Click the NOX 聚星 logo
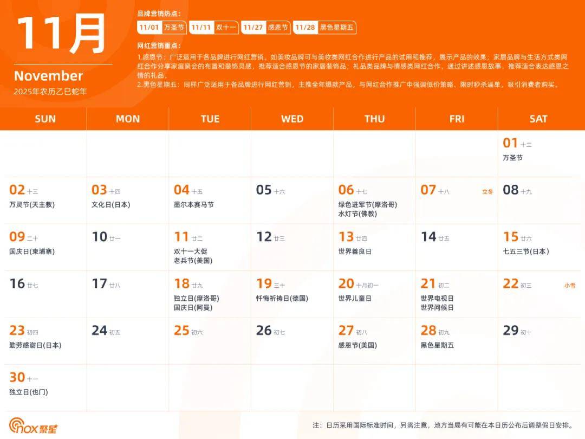The image size is (585, 439). pyautogui.click(x=34, y=425)
